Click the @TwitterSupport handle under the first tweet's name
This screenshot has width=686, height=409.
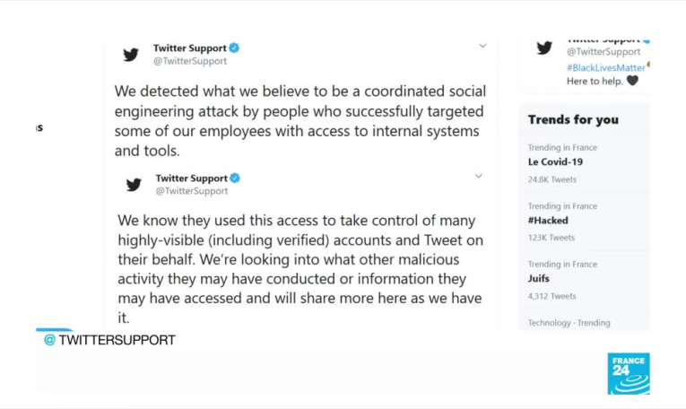190,61
